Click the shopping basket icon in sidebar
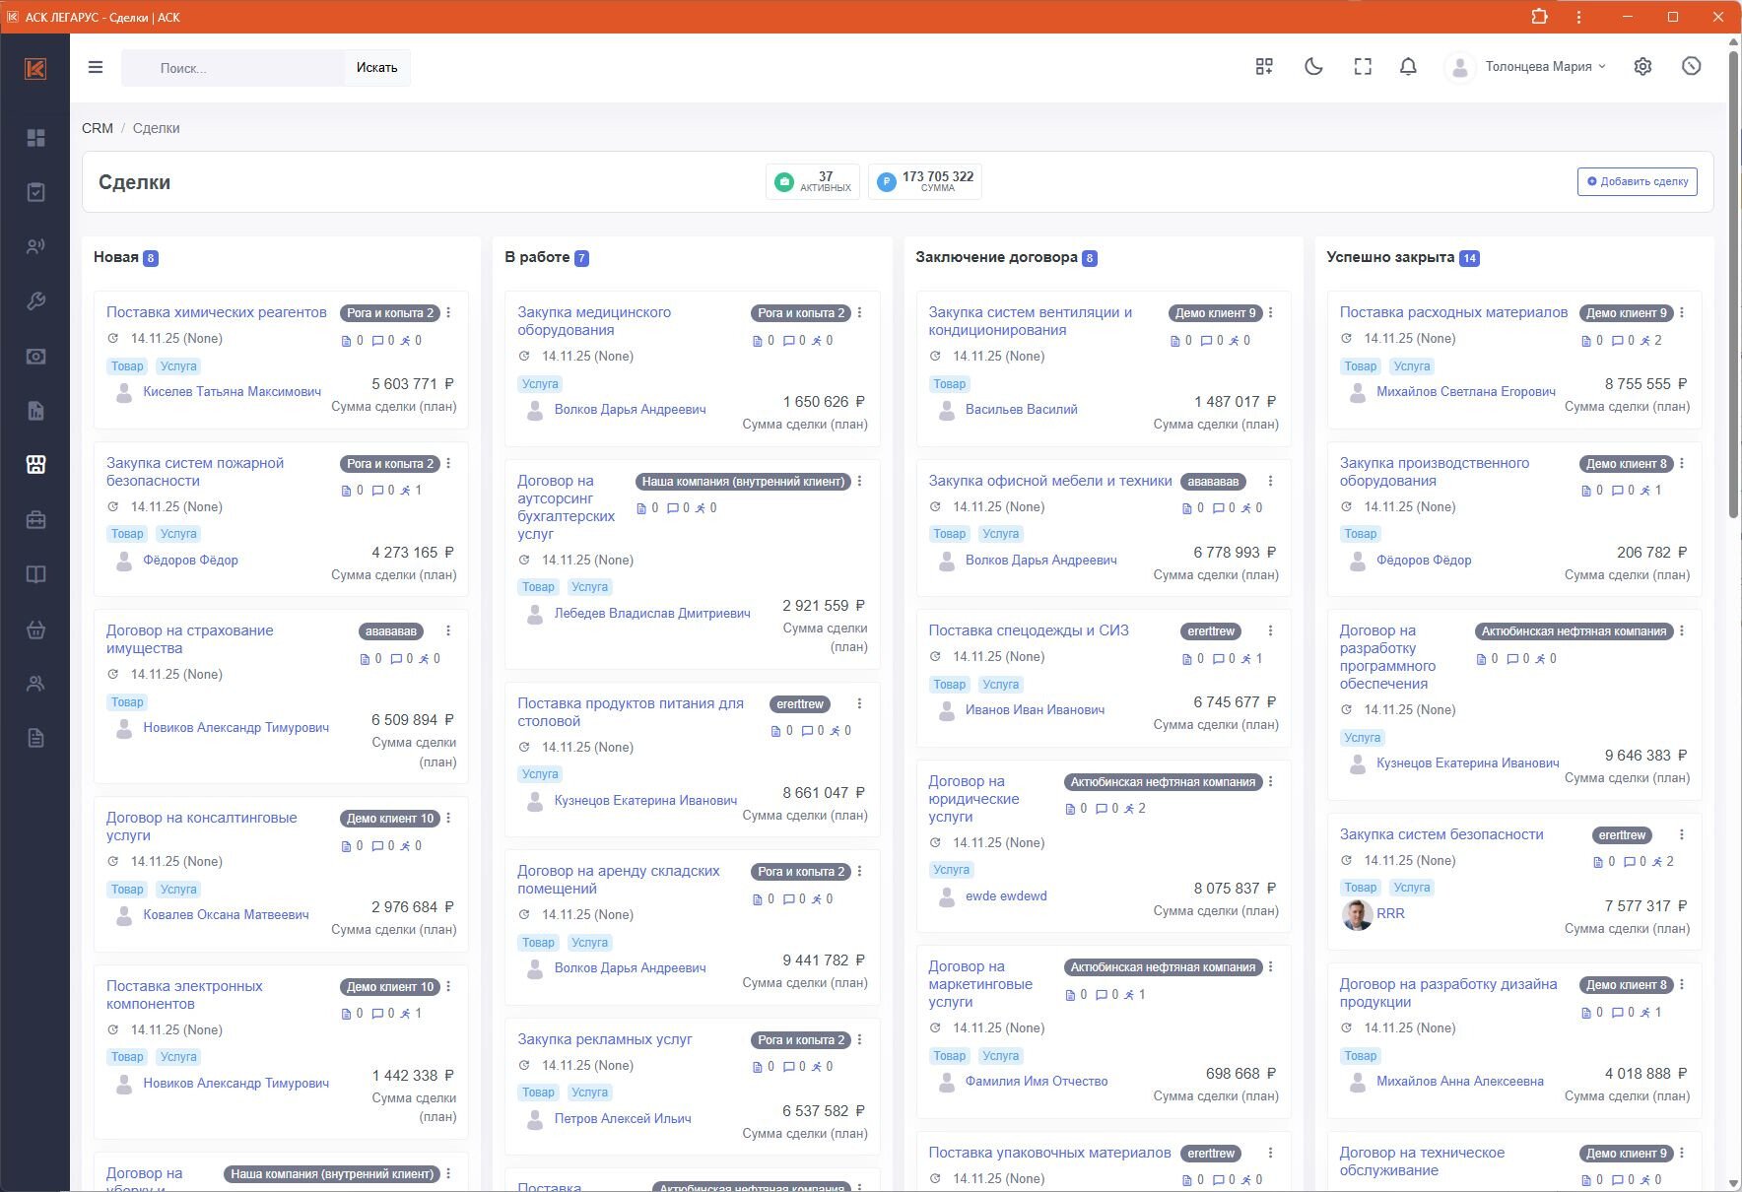1742x1192 pixels. [36, 629]
